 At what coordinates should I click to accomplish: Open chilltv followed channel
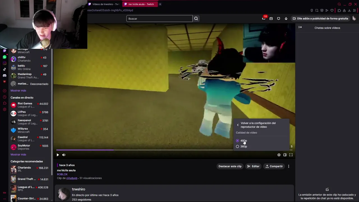click(x=29, y=59)
